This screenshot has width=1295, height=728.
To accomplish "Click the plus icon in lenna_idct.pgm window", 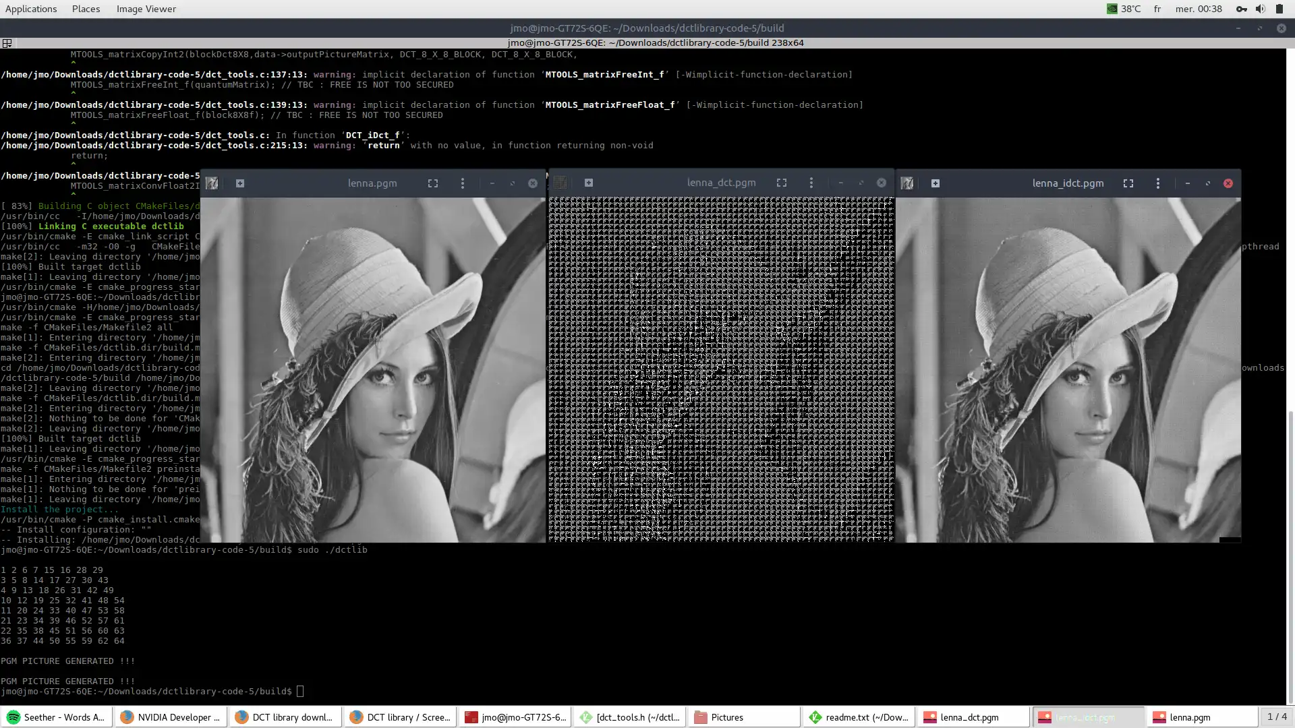I will 936,183.
